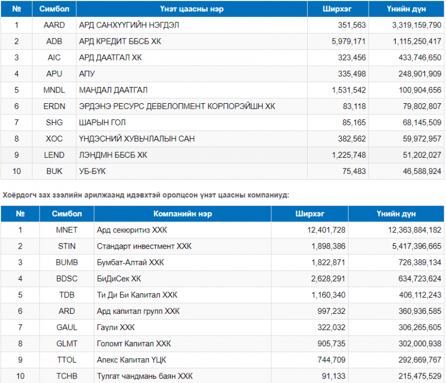This screenshot has height=383, width=446.
Task: Click the 'Үнэт цаасны нэр' column header
Action: coord(192,9)
